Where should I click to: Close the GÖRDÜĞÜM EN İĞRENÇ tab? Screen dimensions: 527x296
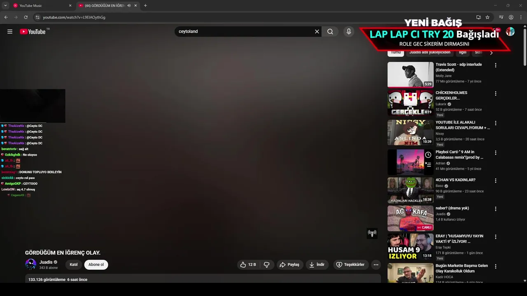click(x=135, y=6)
